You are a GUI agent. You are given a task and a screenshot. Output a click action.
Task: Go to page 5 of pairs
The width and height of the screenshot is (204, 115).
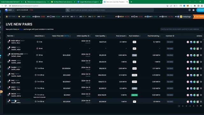pyautogui.click(x=193, y=106)
